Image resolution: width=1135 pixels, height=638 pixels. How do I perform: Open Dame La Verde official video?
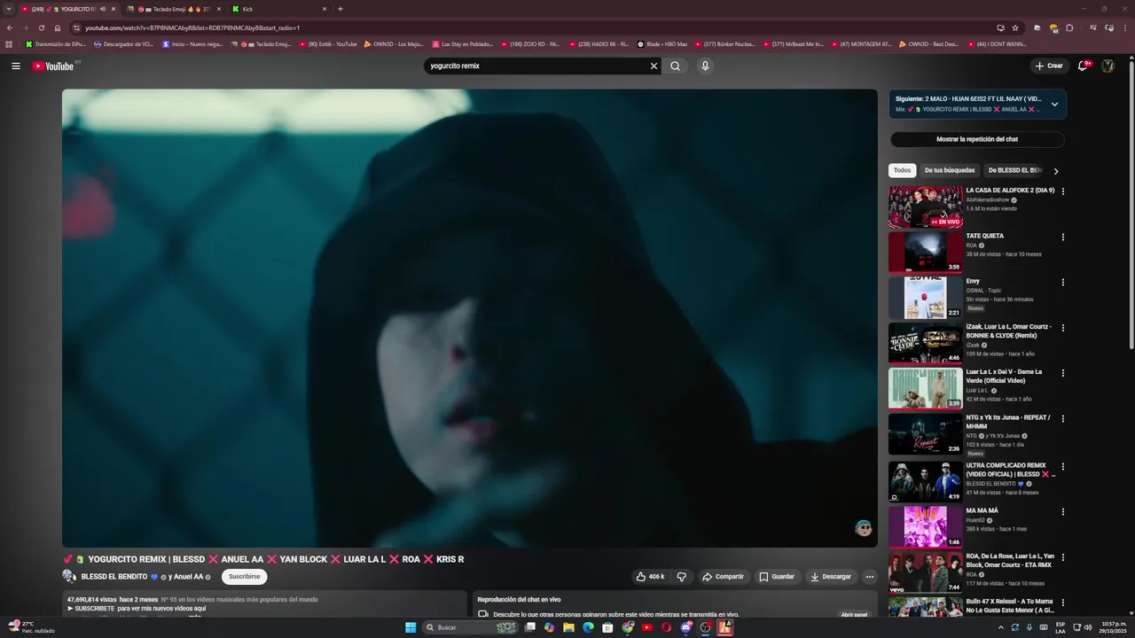coord(1004,376)
